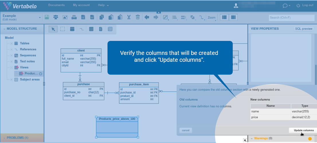317x143 pixels.
Task: Toggle the right panel visibility button
Action: [233, 17]
